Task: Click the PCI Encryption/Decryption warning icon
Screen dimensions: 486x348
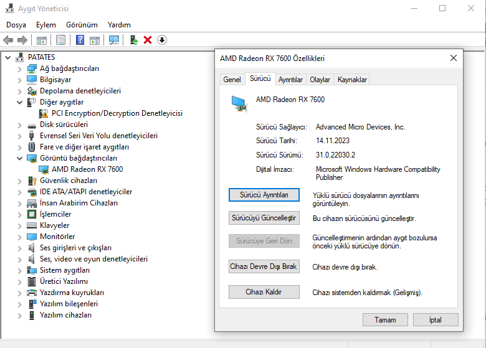Action: 44,113
